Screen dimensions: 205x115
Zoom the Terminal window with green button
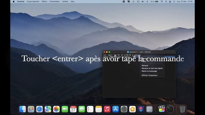[x=110, y=52]
